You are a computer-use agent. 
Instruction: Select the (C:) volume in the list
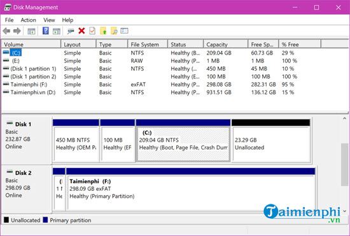[16, 53]
